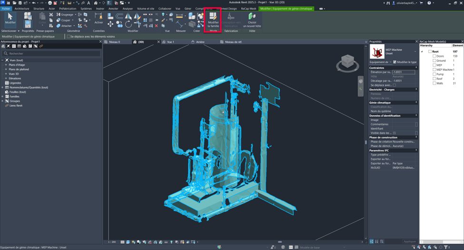Click the Élévation par rapport value field

[x=403, y=72]
